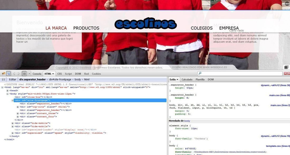The image size is (290, 155).
Task: Collapse the body node
Action: click(x=7, y=94)
